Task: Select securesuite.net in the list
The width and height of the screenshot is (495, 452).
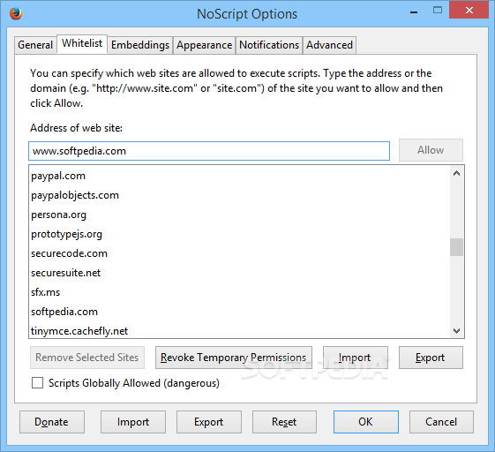Action: tap(239, 273)
